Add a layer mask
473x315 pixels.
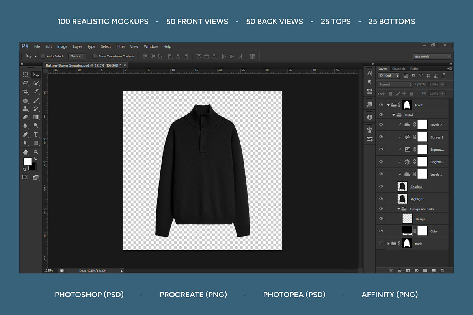pos(408,271)
